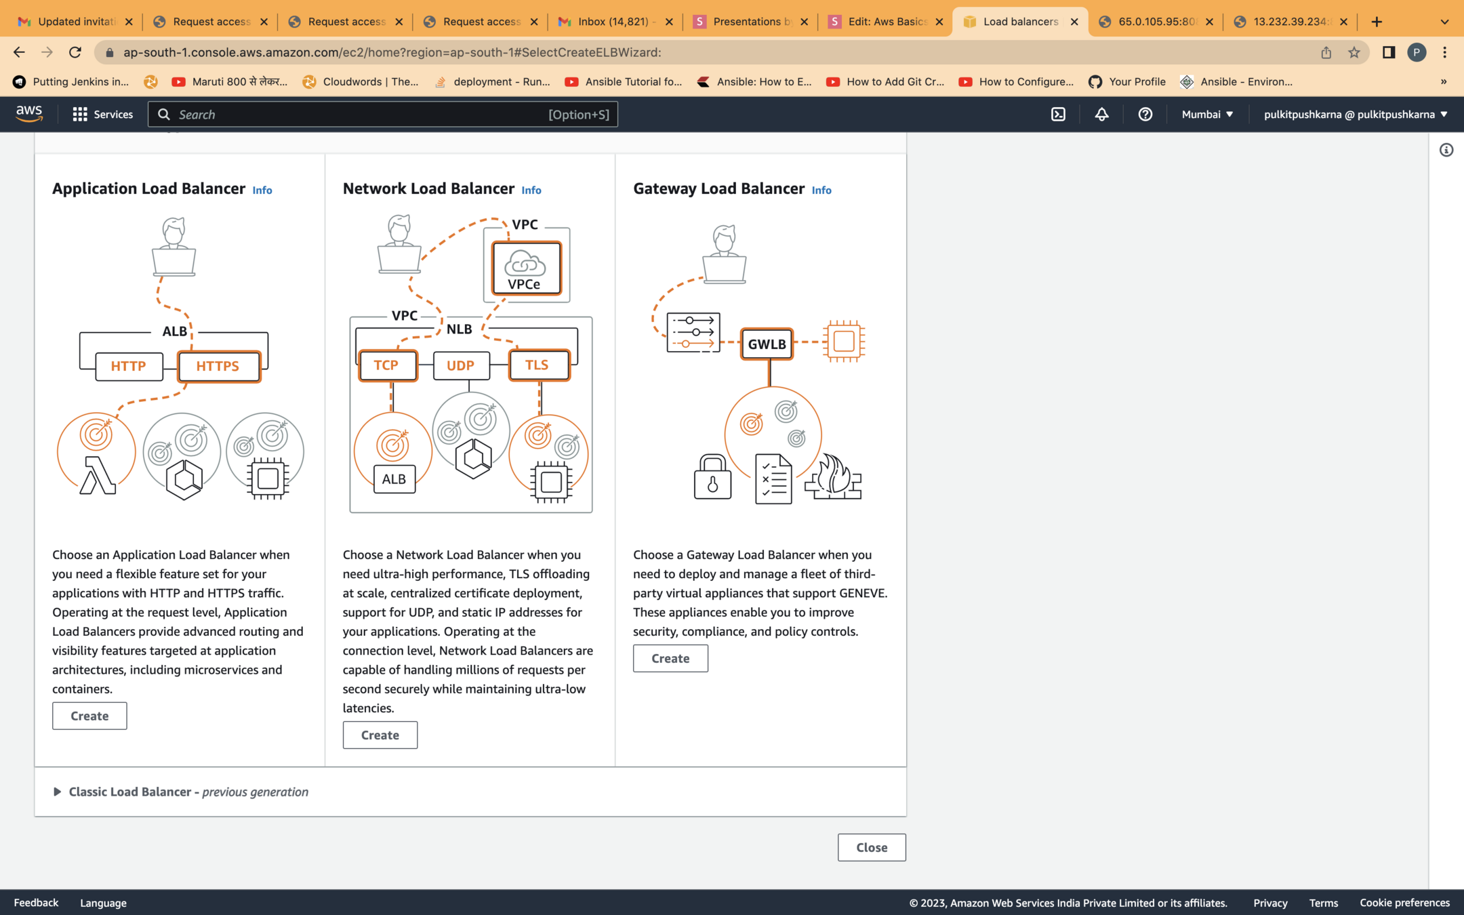This screenshot has height=915, width=1464.
Task: Open the info panel icon at right edge
Action: pyautogui.click(x=1446, y=150)
